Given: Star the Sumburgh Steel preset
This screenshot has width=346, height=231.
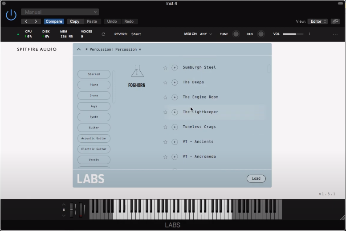Looking at the screenshot, I should (165, 68).
